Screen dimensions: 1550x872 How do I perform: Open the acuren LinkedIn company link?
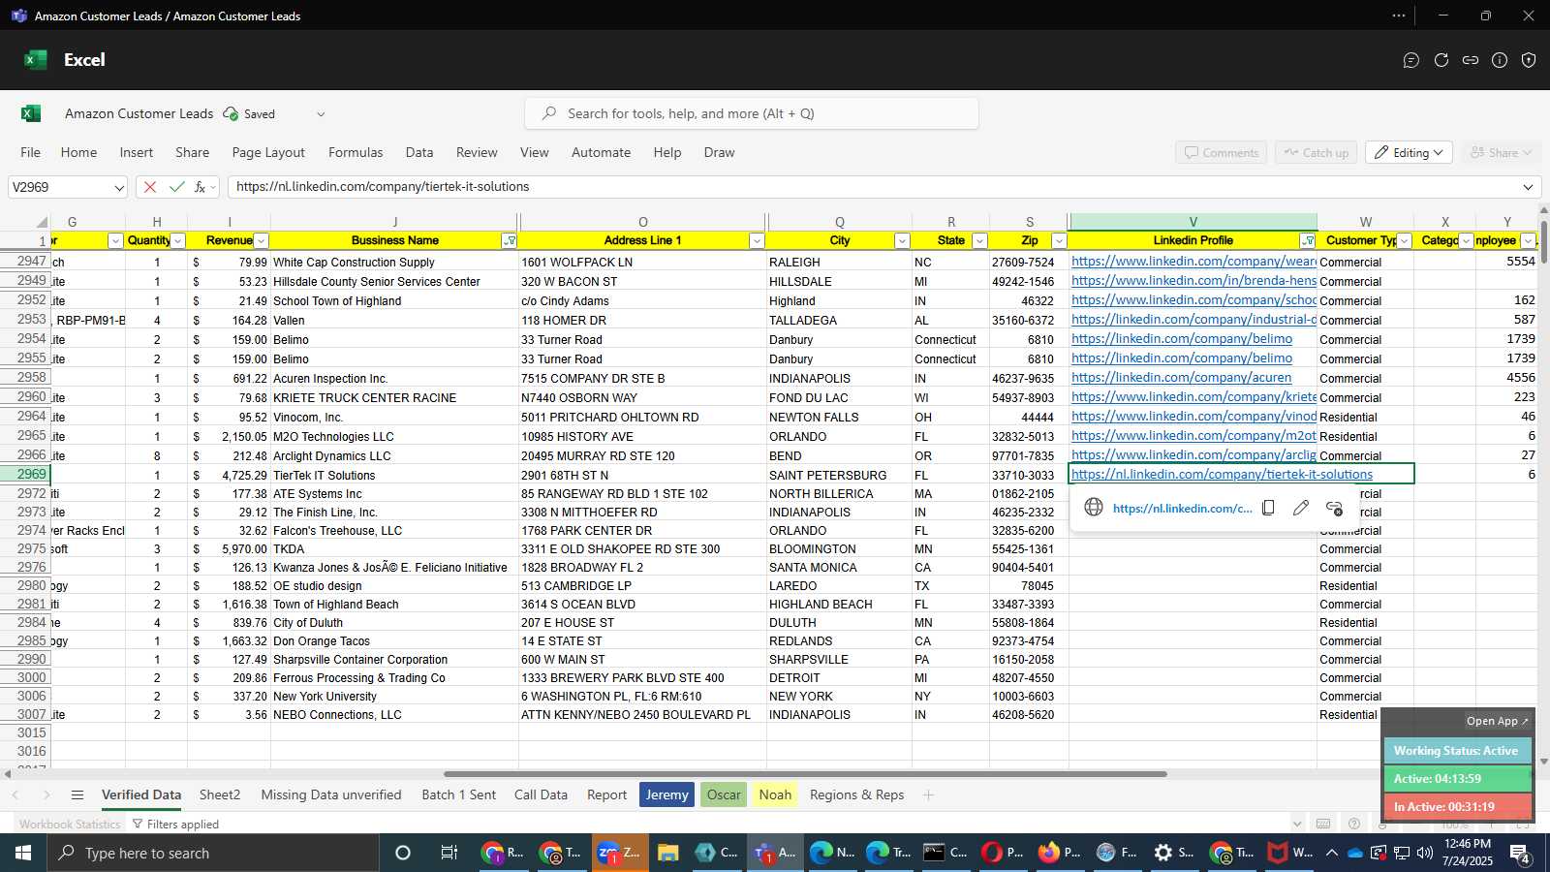click(x=1182, y=378)
